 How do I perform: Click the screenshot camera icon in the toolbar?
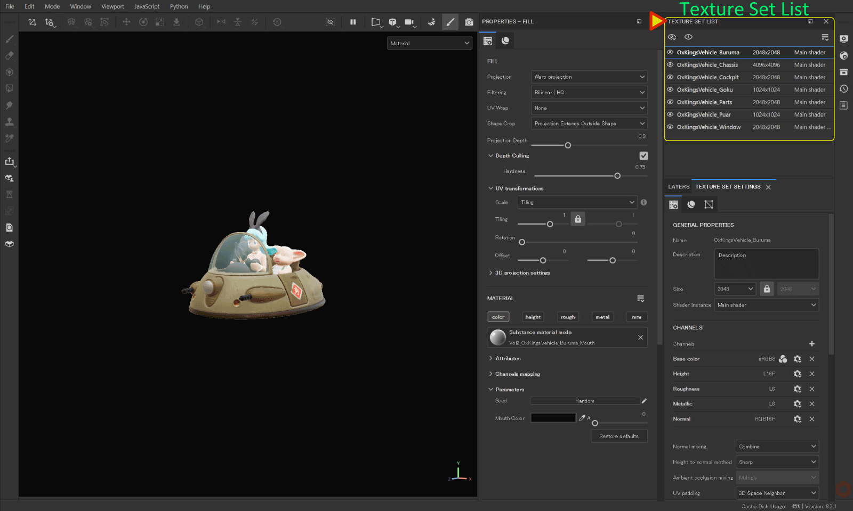(x=469, y=22)
